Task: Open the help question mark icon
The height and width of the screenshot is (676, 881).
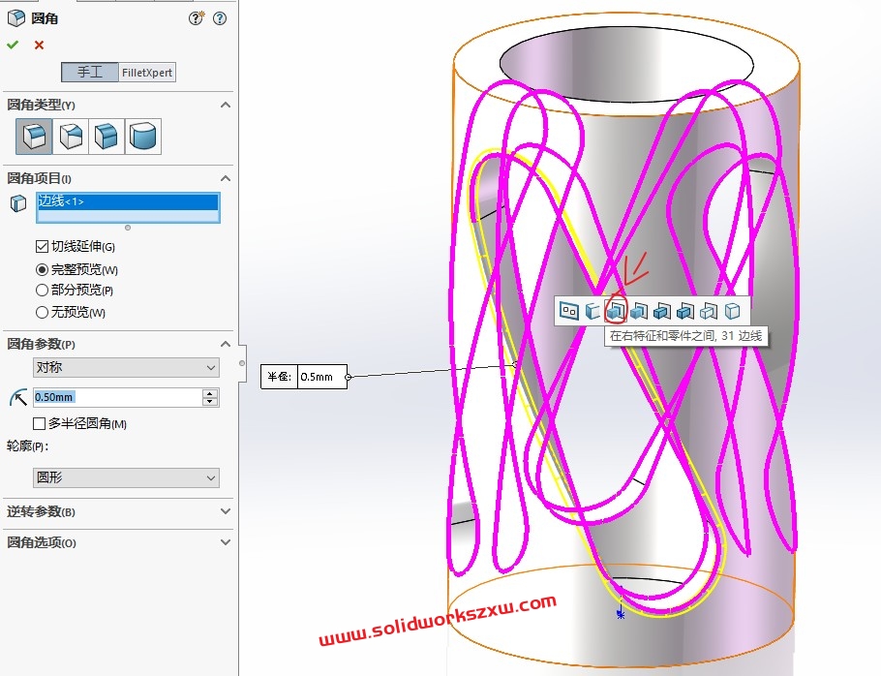Action: point(220,17)
